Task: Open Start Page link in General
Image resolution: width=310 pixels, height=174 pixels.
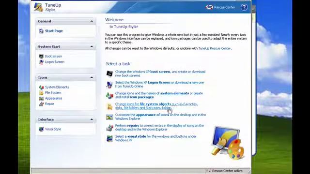Action: (x=54, y=31)
